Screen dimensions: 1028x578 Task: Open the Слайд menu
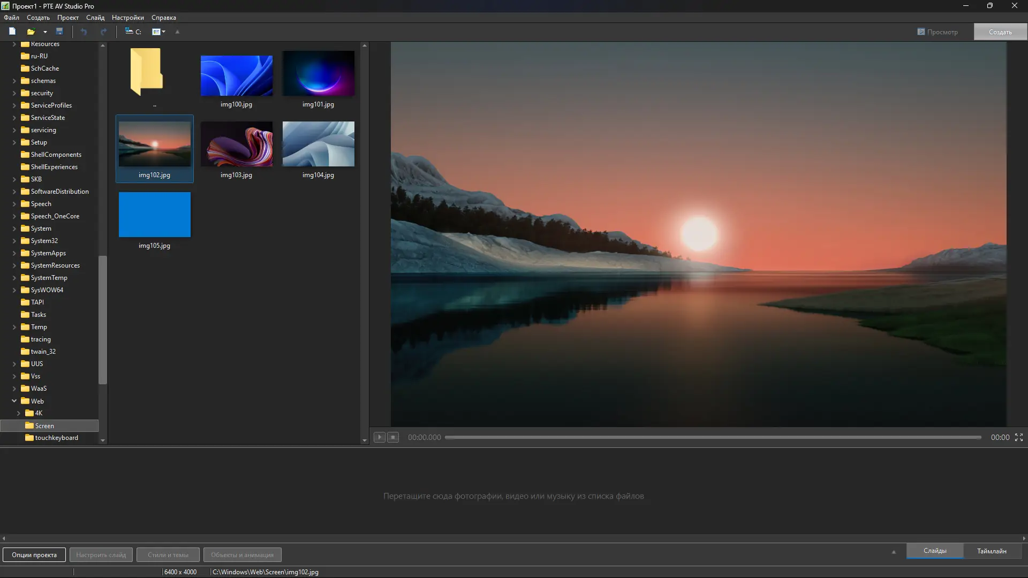point(95,18)
